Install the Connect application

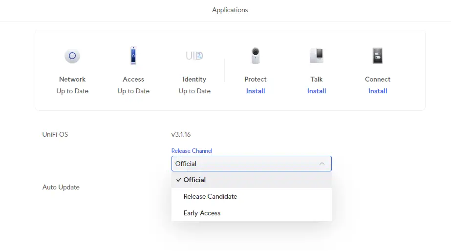pos(378,91)
